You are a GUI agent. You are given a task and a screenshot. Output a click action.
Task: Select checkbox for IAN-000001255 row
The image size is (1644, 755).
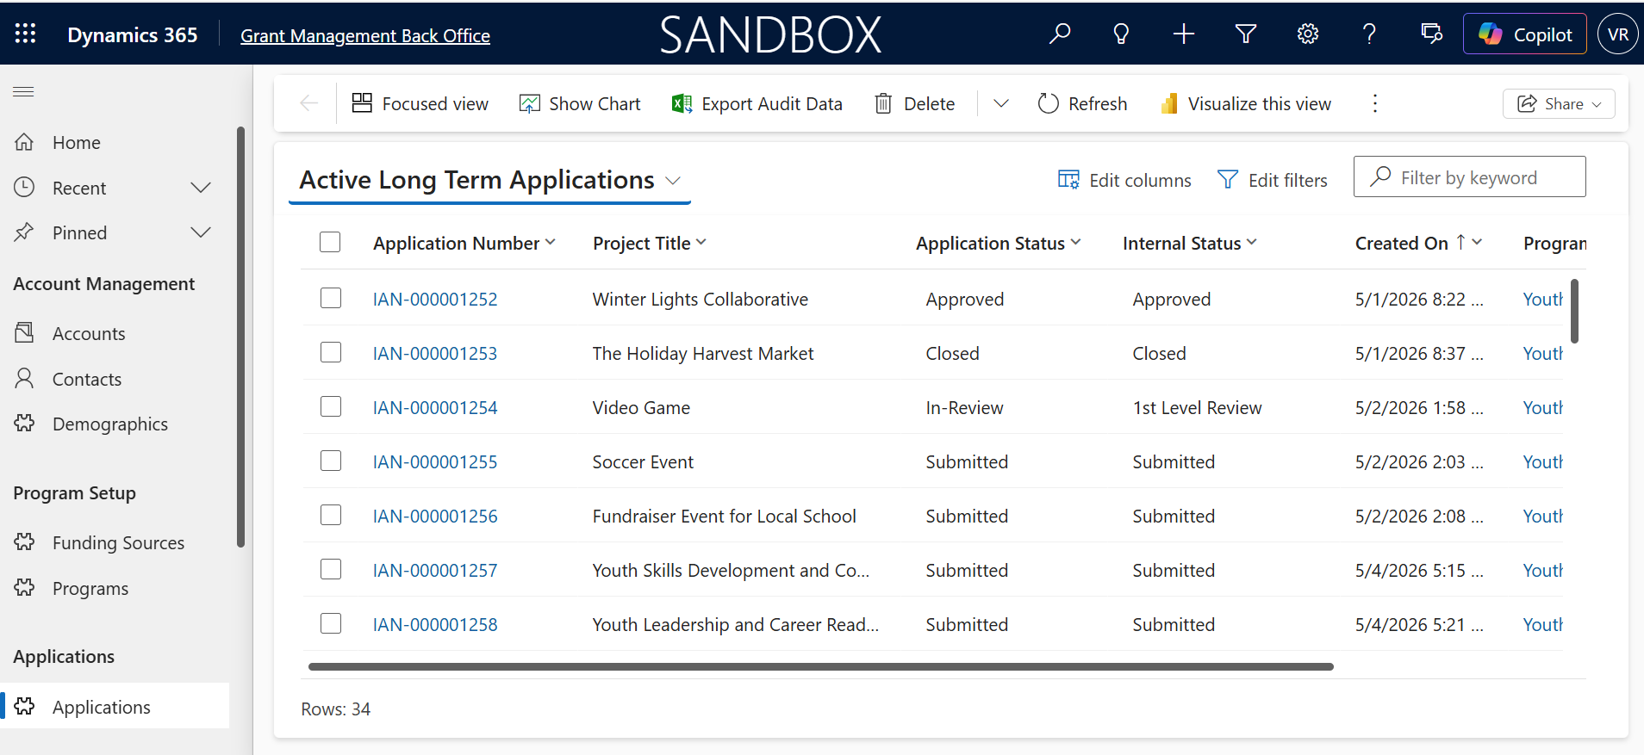point(331,461)
